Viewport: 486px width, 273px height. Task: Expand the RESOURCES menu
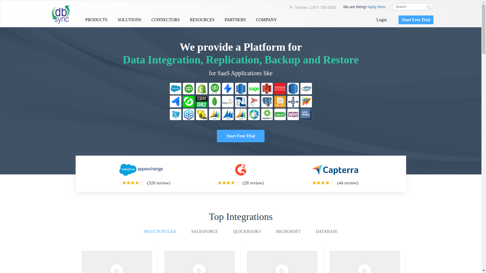(x=202, y=20)
